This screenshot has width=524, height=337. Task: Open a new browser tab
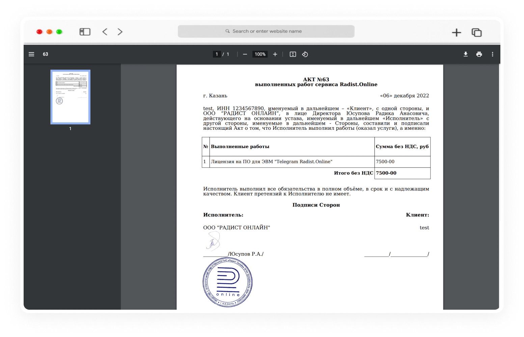(x=457, y=32)
